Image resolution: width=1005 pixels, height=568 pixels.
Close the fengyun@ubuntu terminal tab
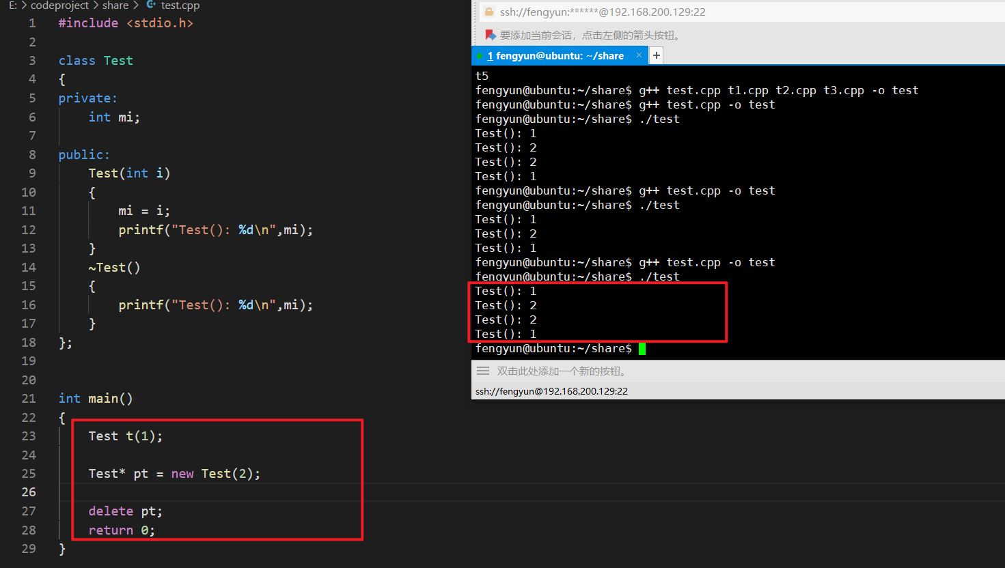(x=639, y=55)
